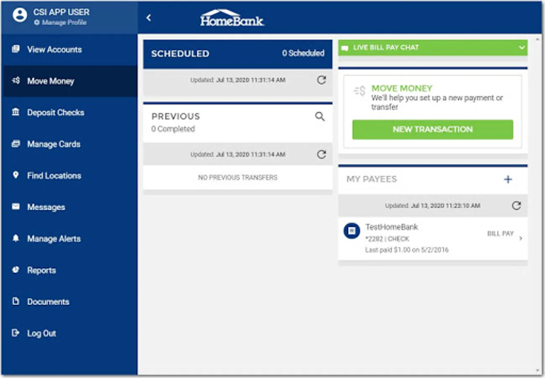Click the page scroll-down arrow
The width and height of the screenshot is (545, 378).
point(538,371)
